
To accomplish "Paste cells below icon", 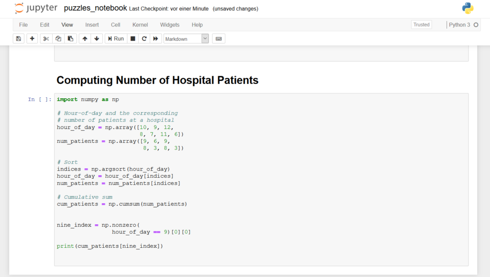I will (70, 39).
